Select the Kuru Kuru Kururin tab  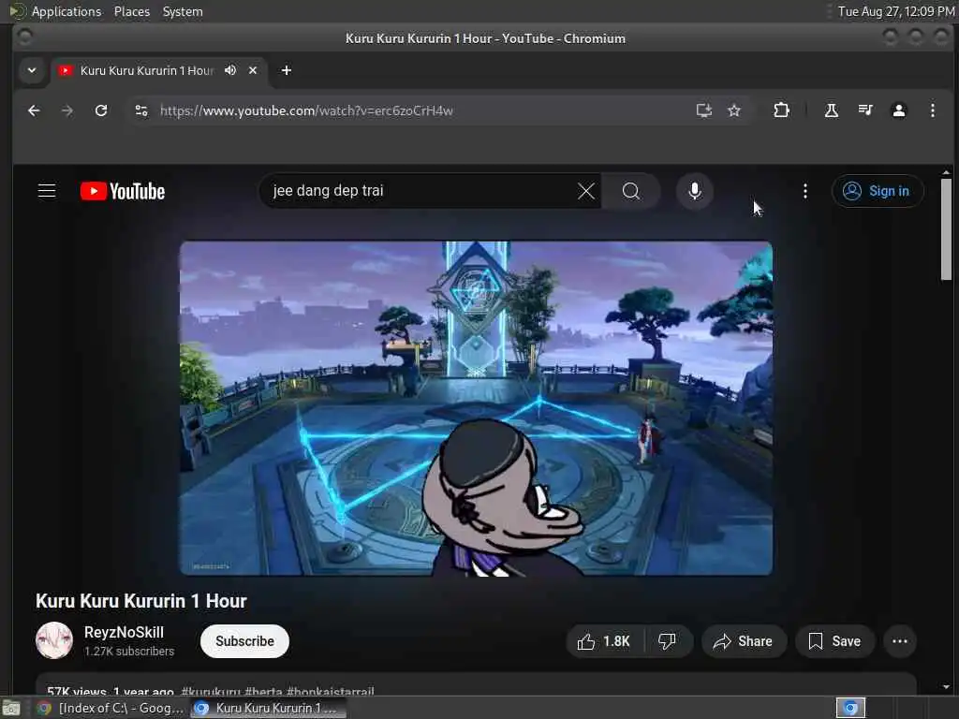(x=147, y=70)
